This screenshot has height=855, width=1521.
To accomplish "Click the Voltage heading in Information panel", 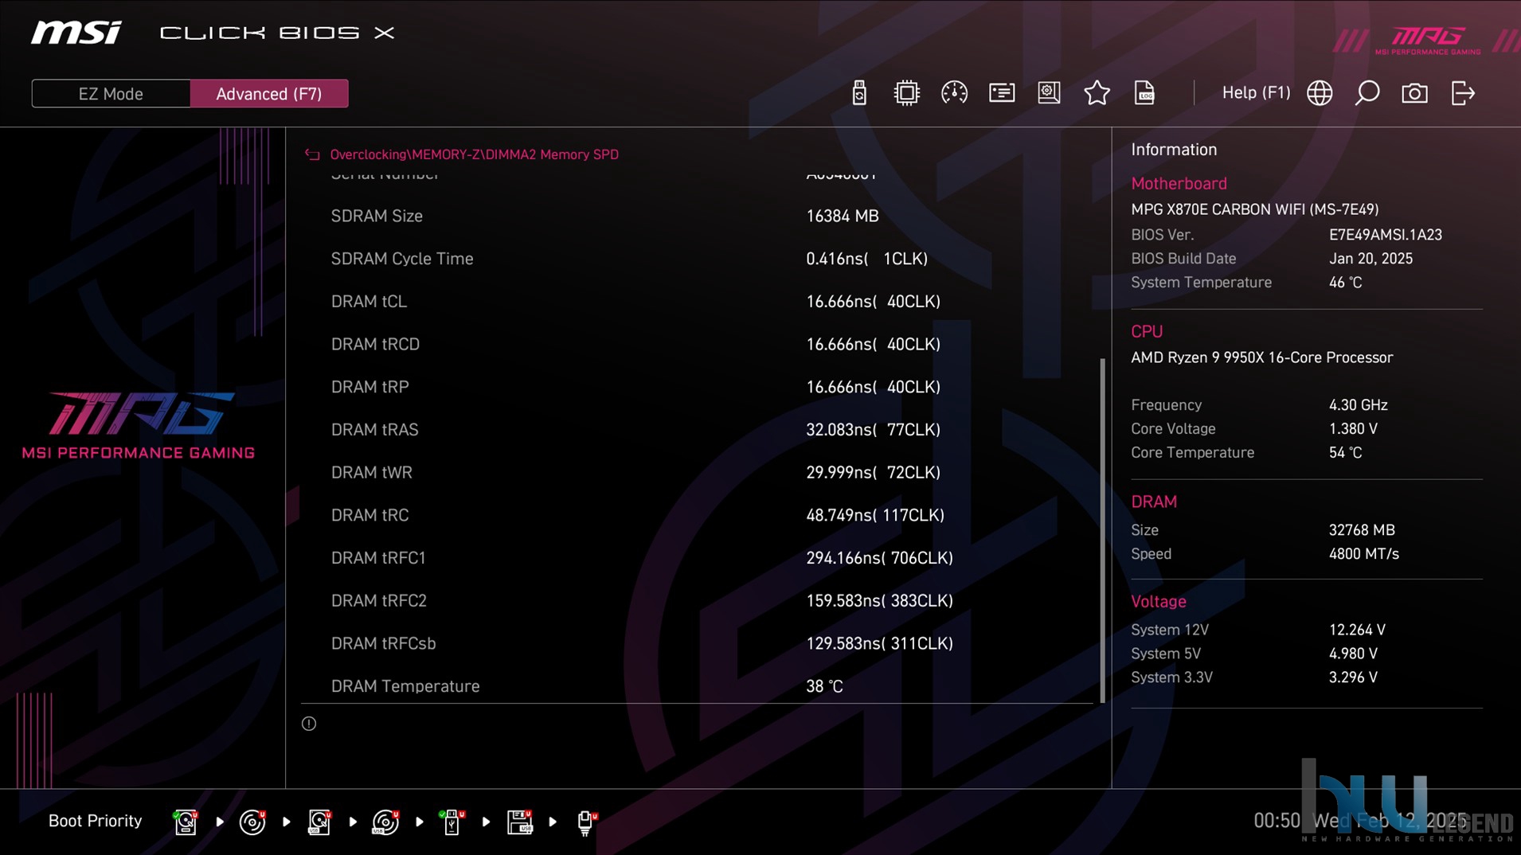I will coord(1159,602).
